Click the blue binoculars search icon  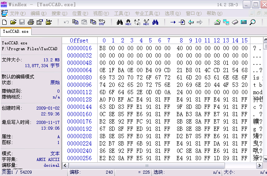[155, 22]
